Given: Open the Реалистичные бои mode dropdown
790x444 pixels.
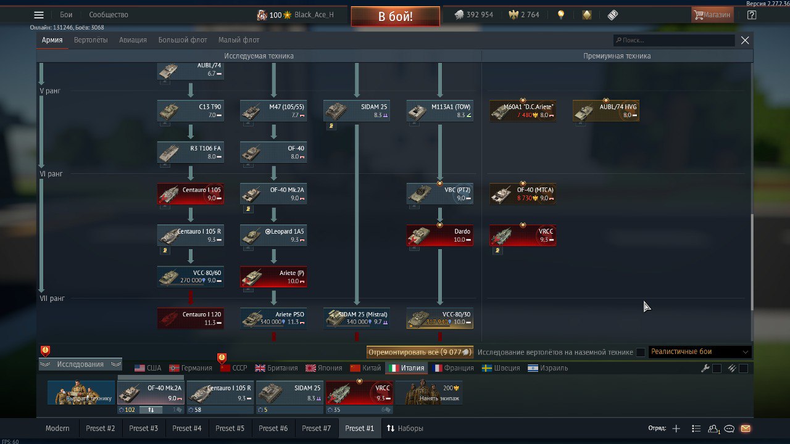Looking at the screenshot, I should [x=700, y=351].
